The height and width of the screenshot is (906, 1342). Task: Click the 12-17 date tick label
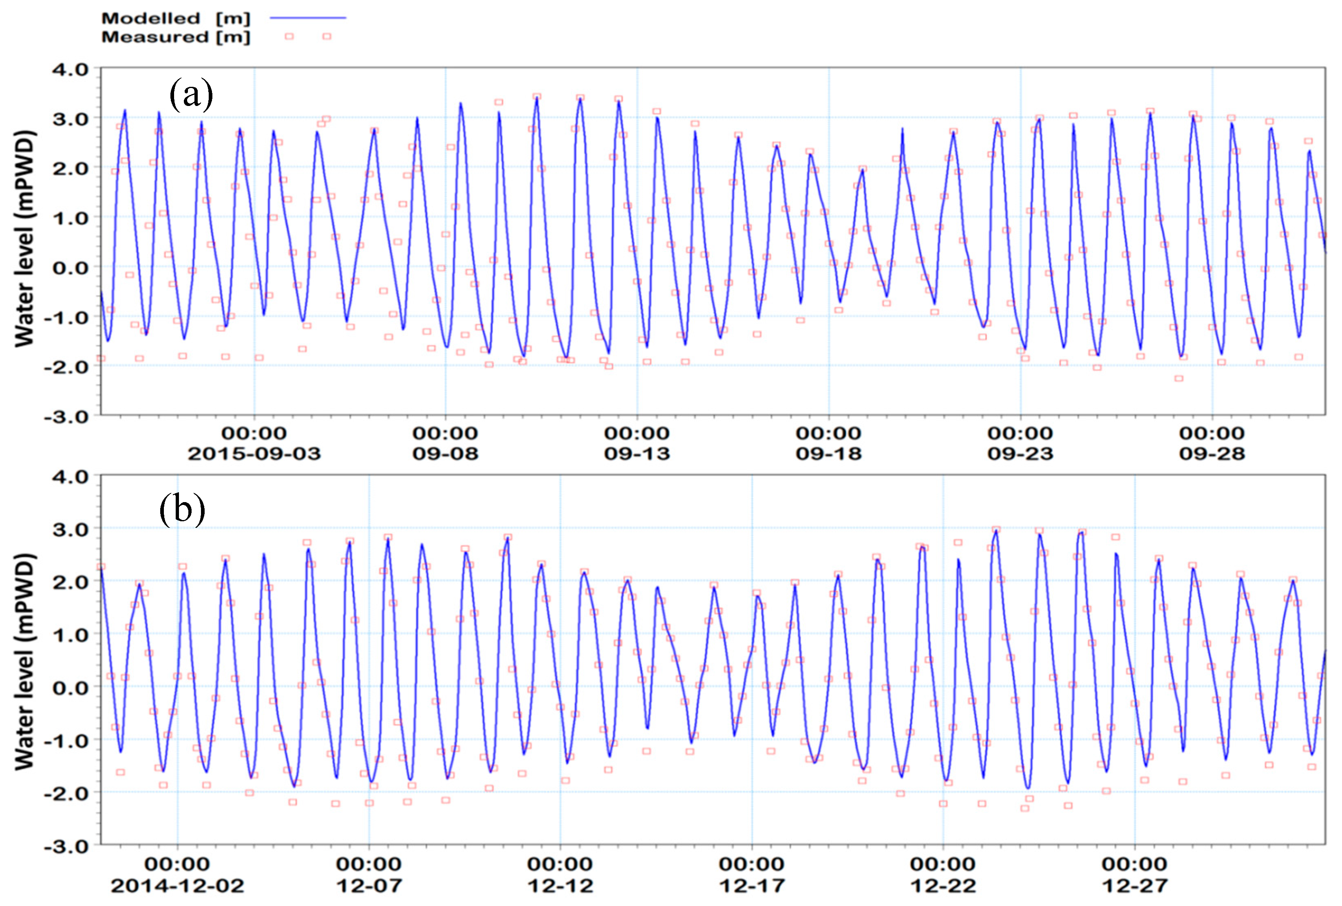click(x=752, y=886)
